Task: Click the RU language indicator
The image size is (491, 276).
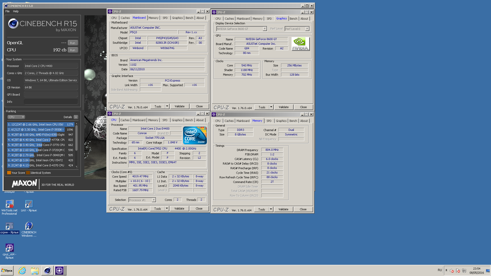Action: [x=440, y=270]
